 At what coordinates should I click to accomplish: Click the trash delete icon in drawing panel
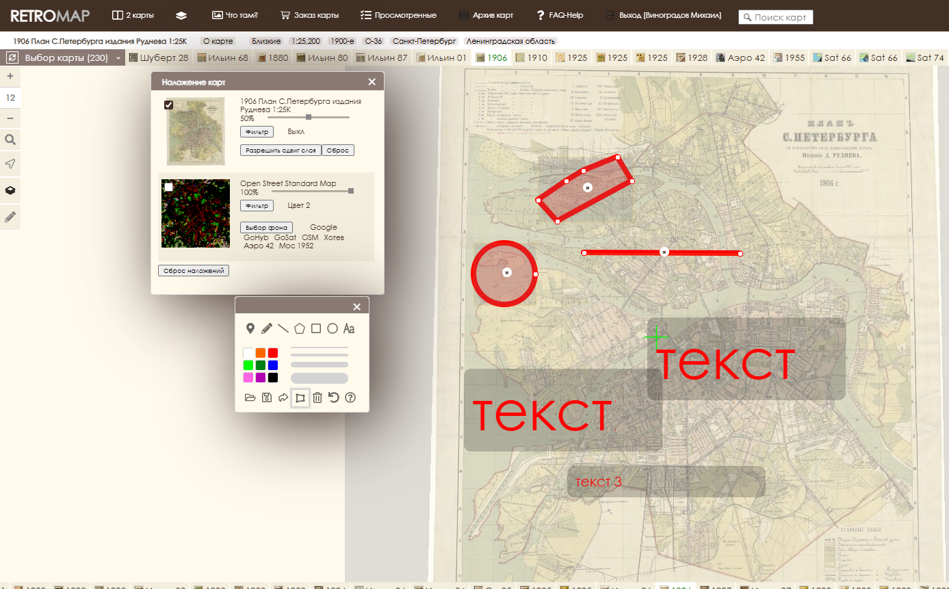(x=317, y=398)
